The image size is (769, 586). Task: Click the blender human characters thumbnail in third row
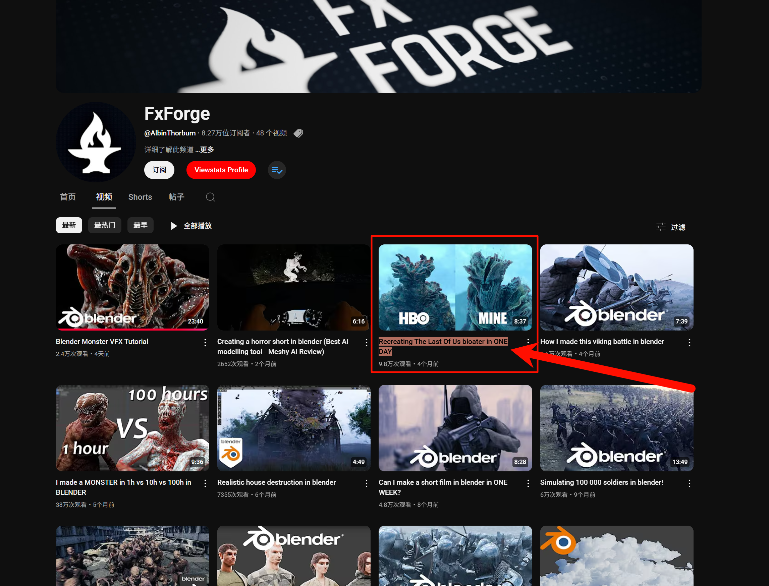pyautogui.click(x=294, y=556)
